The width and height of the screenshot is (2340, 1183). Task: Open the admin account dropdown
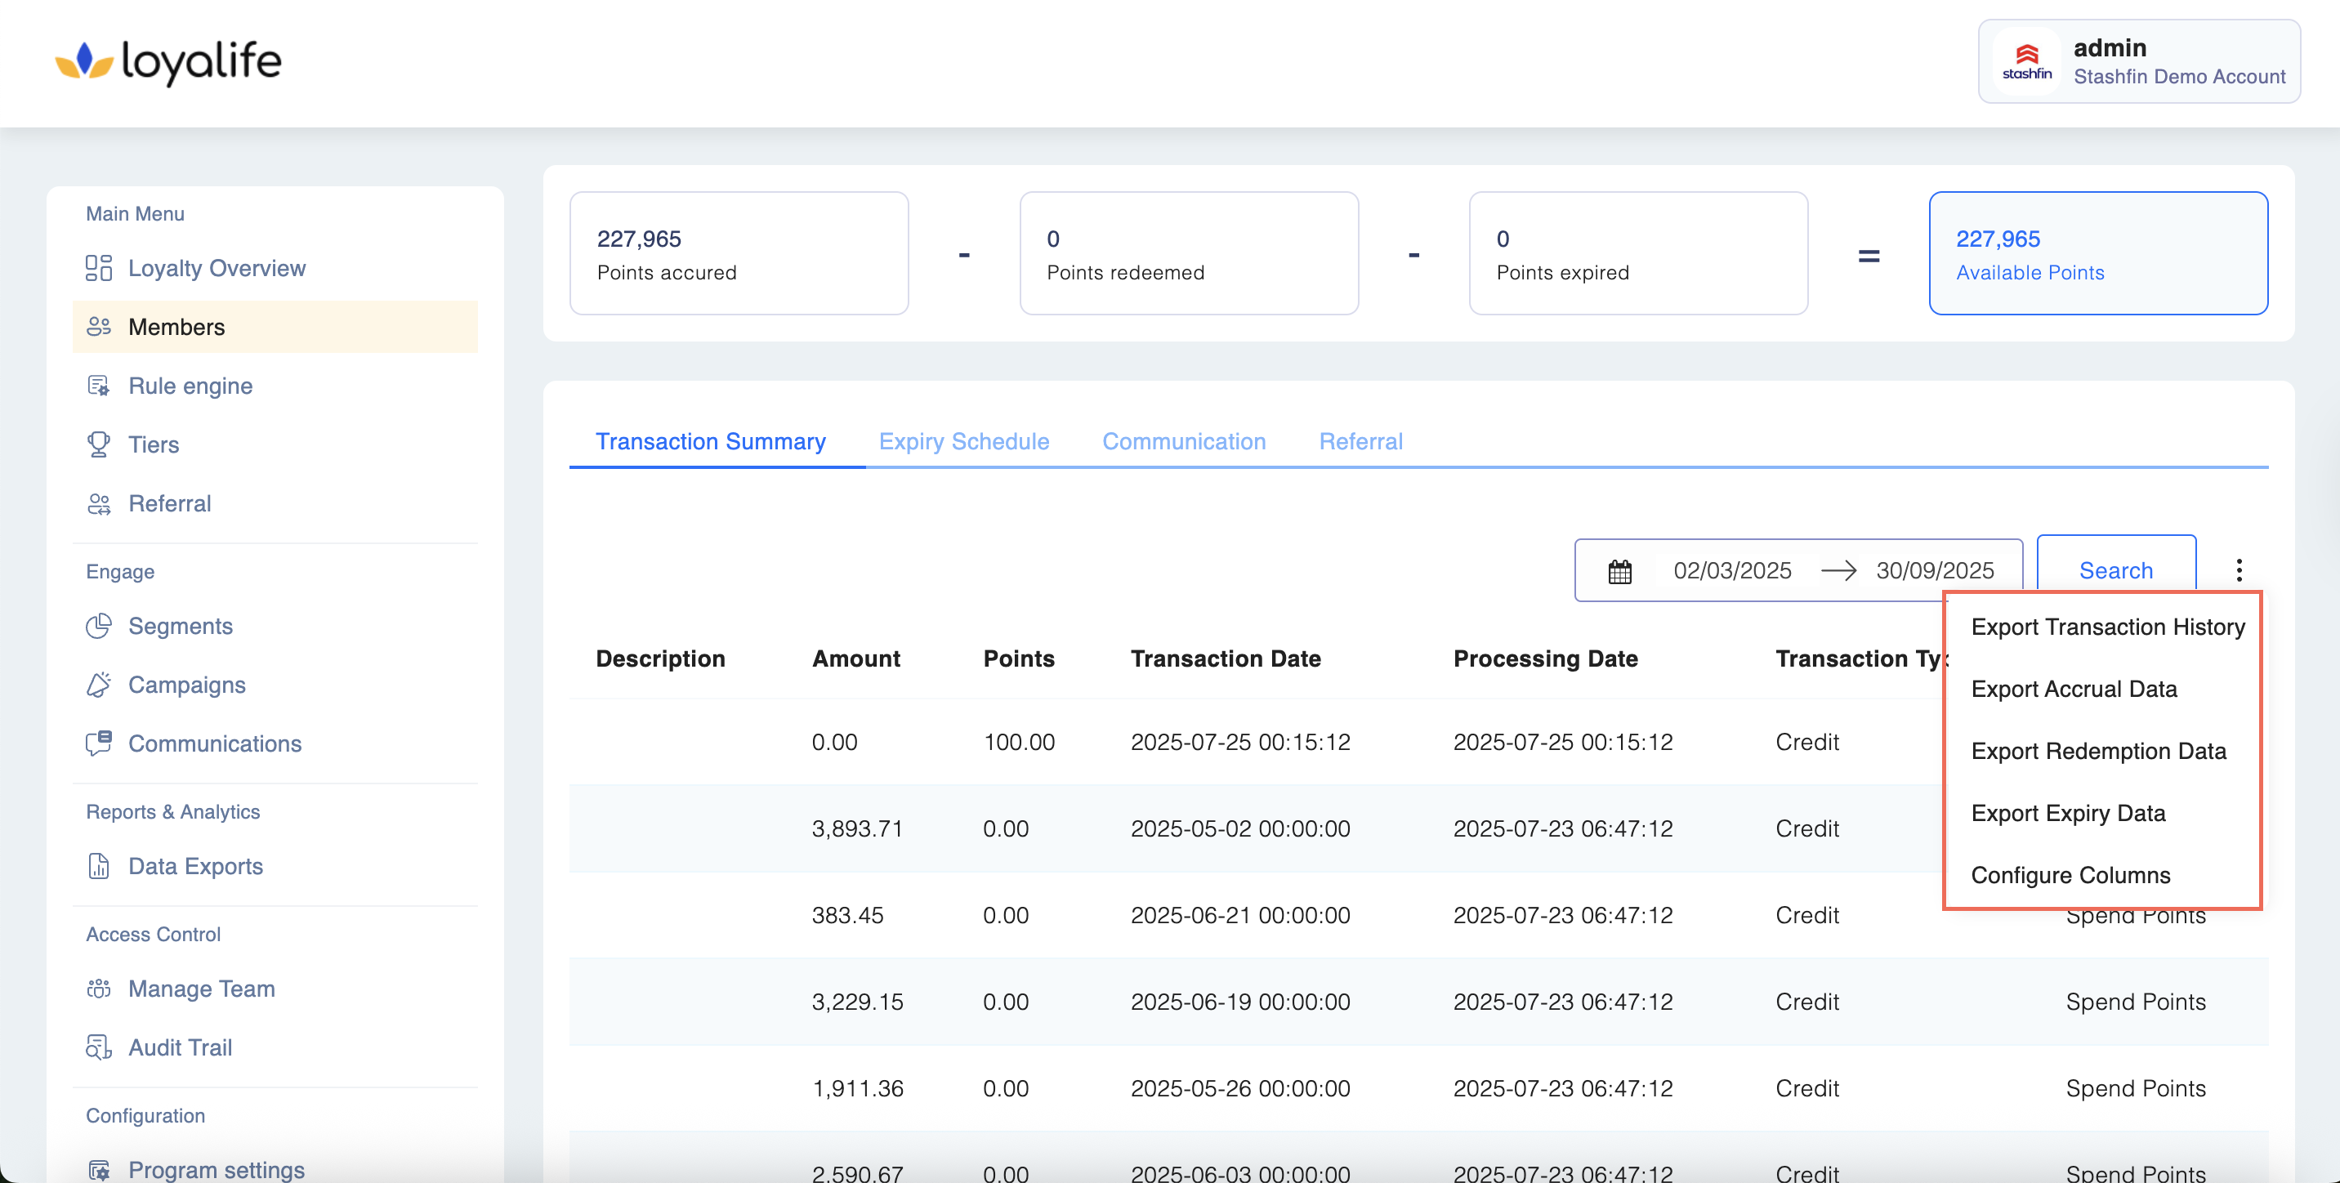pos(2138,61)
